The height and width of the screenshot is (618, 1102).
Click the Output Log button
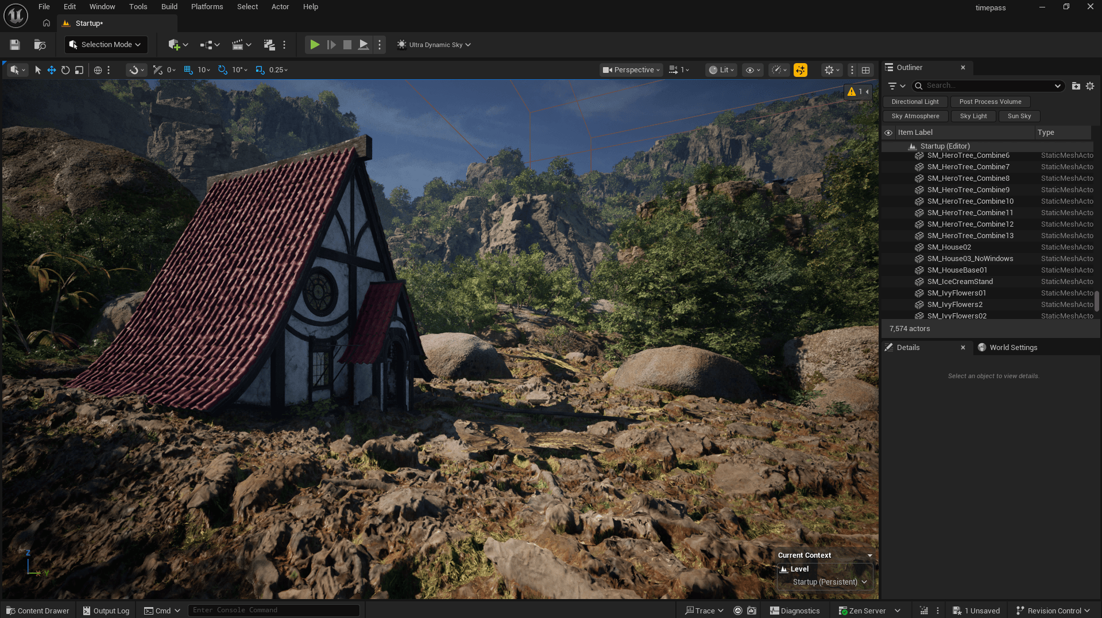click(x=106, y=611)
